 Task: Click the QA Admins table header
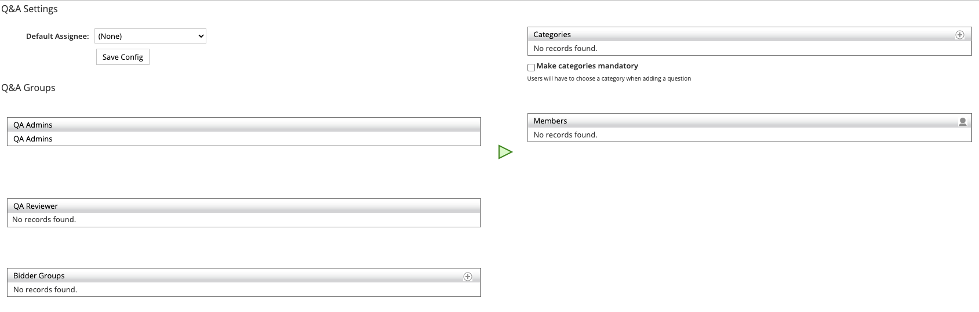click(x=244, y=125)
